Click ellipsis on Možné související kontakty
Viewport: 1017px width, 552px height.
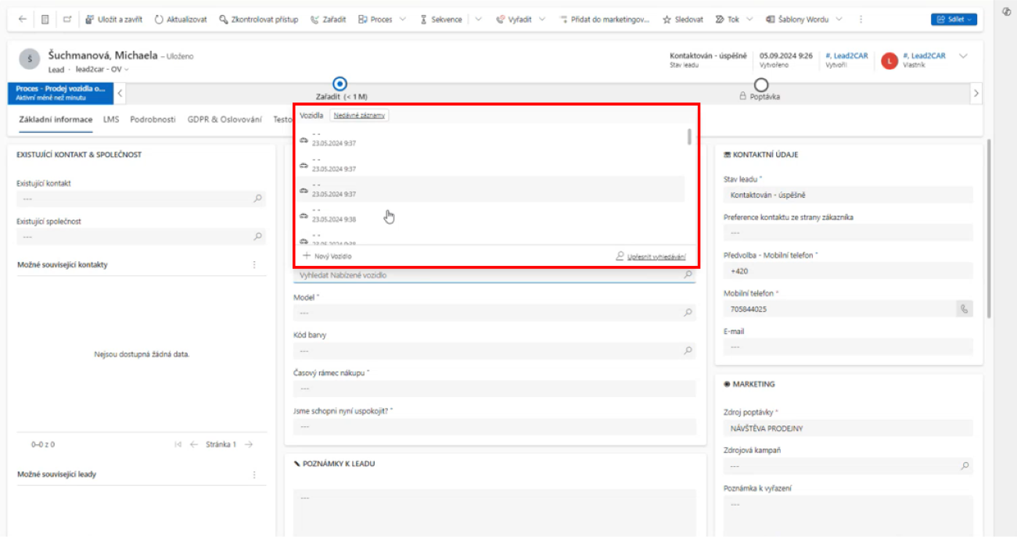click(253, 265)
